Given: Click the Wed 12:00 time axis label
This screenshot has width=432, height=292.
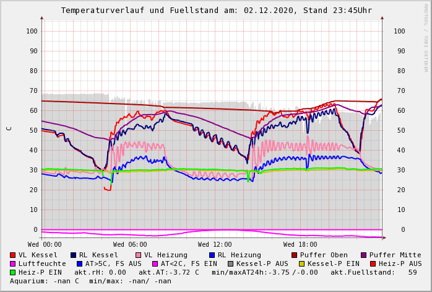Looking at the screenshot, I should [215, 244].
